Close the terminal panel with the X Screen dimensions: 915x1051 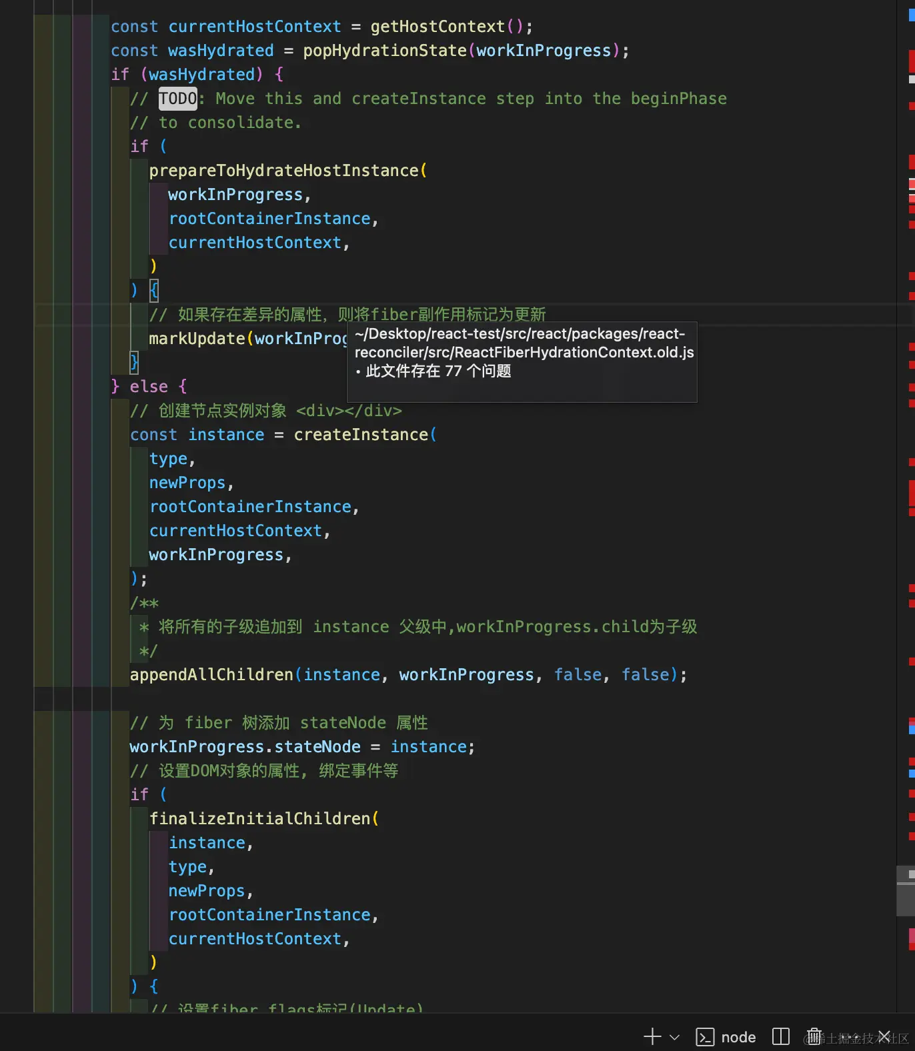(x=884, y=1036)
